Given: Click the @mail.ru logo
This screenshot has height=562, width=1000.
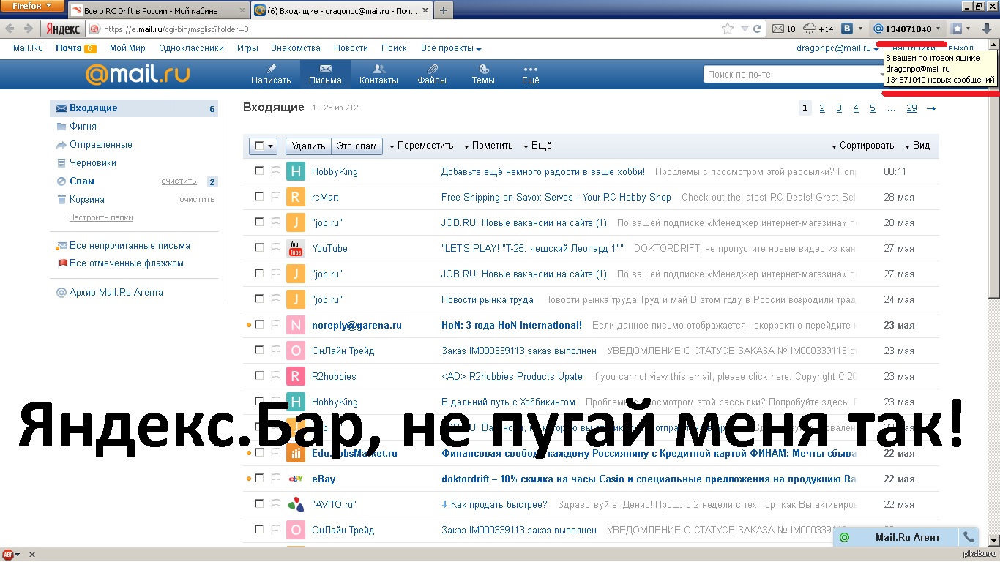Looking at the screenshot, I should tap(138, 74).
